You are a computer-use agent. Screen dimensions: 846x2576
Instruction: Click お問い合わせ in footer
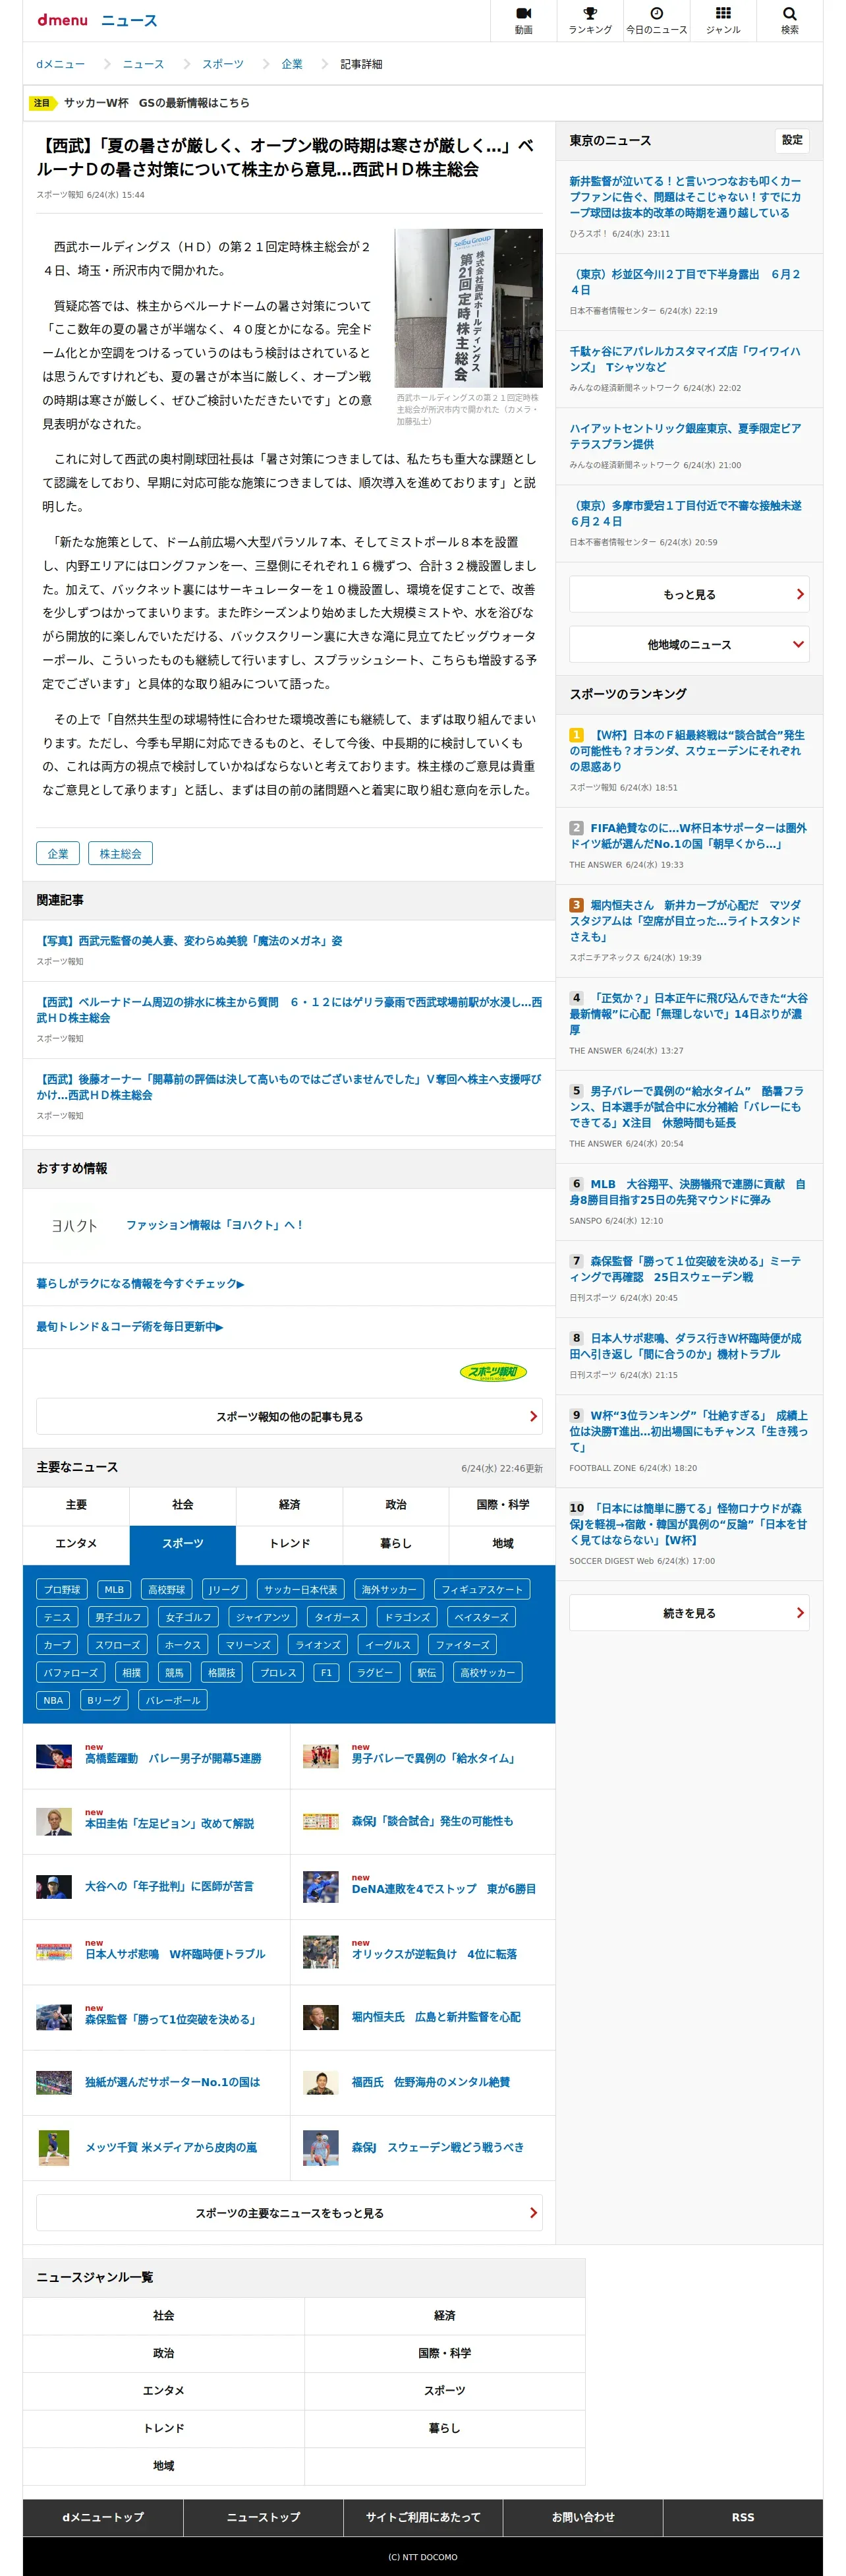[x=582, y=2517]
